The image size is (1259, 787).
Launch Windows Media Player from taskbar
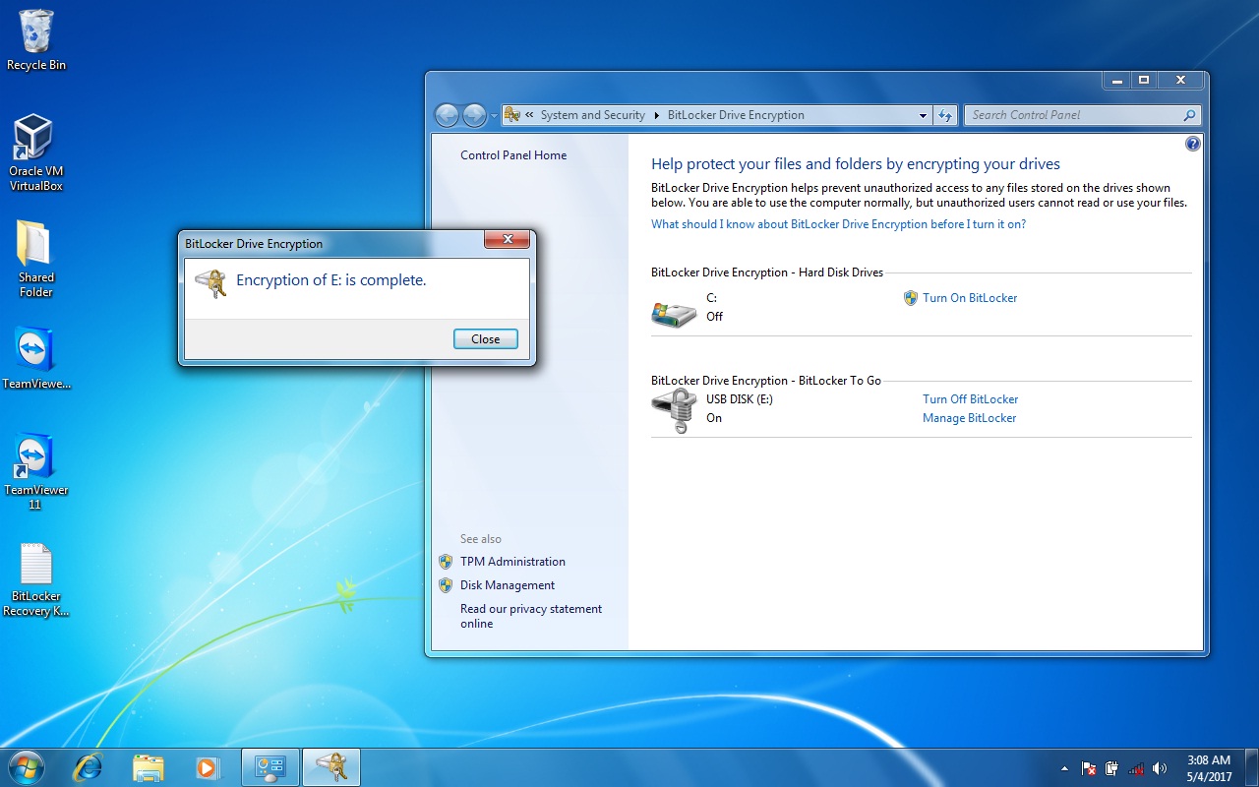click(x=208, y=767)
